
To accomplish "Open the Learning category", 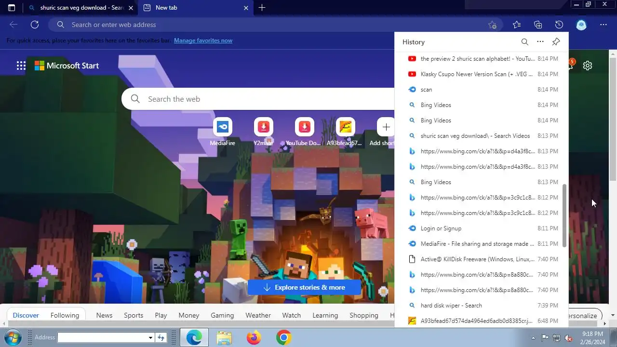I will 325,315.
